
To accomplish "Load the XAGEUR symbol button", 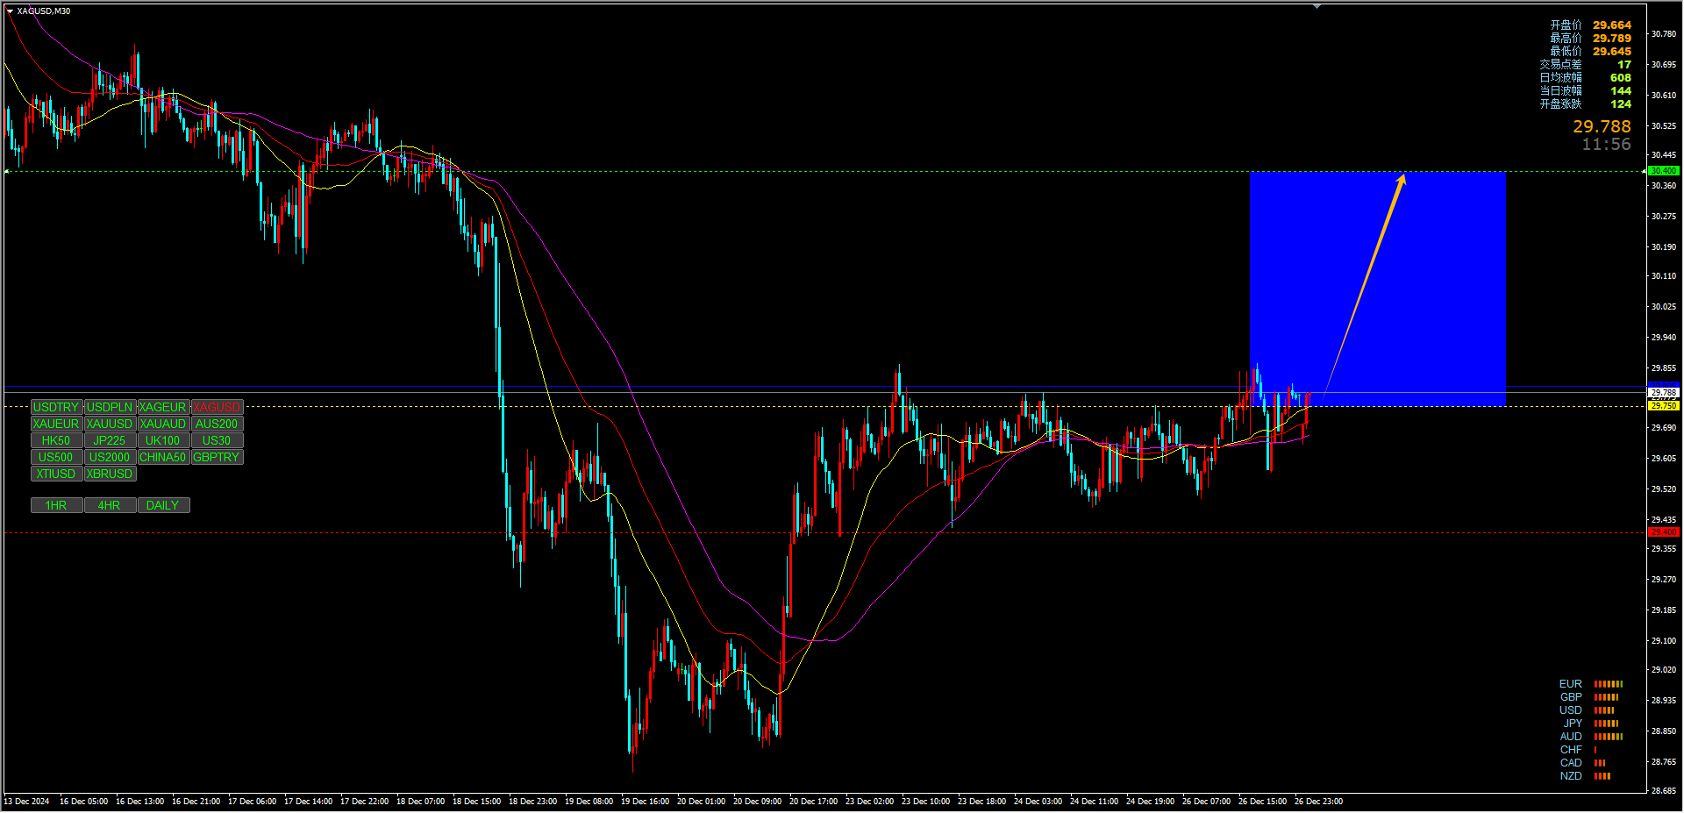I will (163, 408).
